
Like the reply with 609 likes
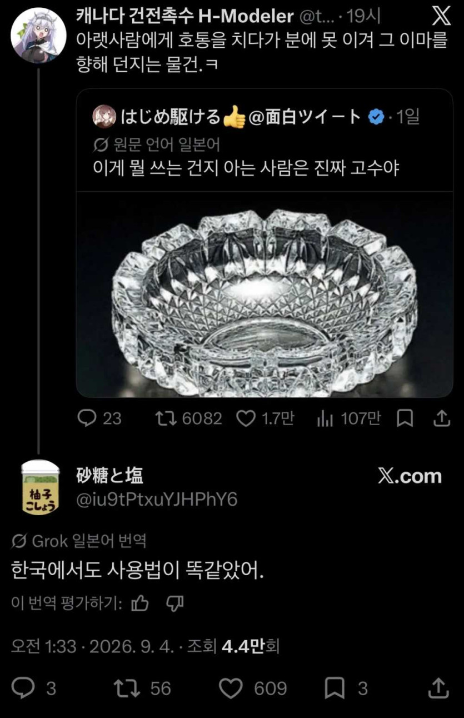[253, 689]
